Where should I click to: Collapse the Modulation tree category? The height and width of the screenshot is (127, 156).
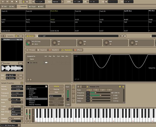27,89
